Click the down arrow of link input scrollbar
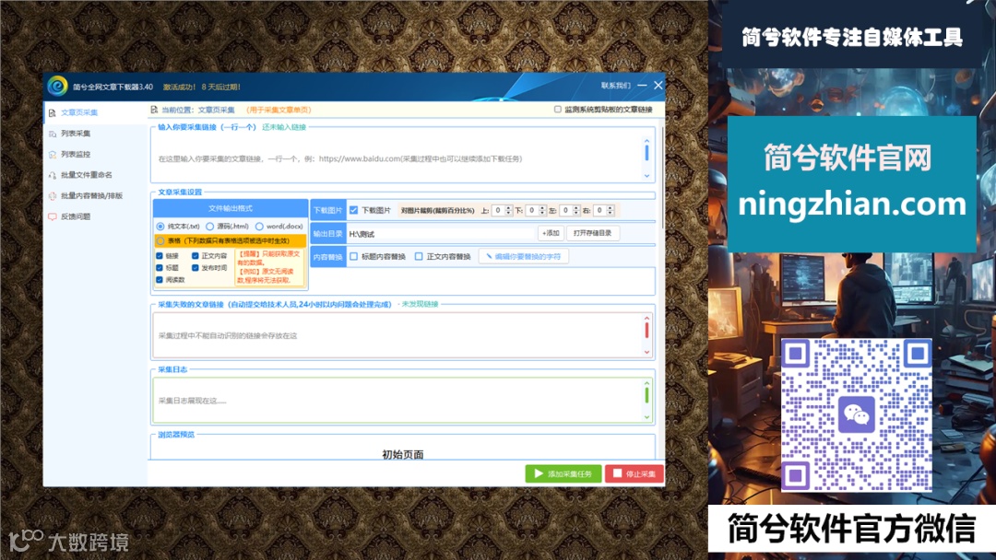This screenshot has height=560, width=996. pos(646,176)
